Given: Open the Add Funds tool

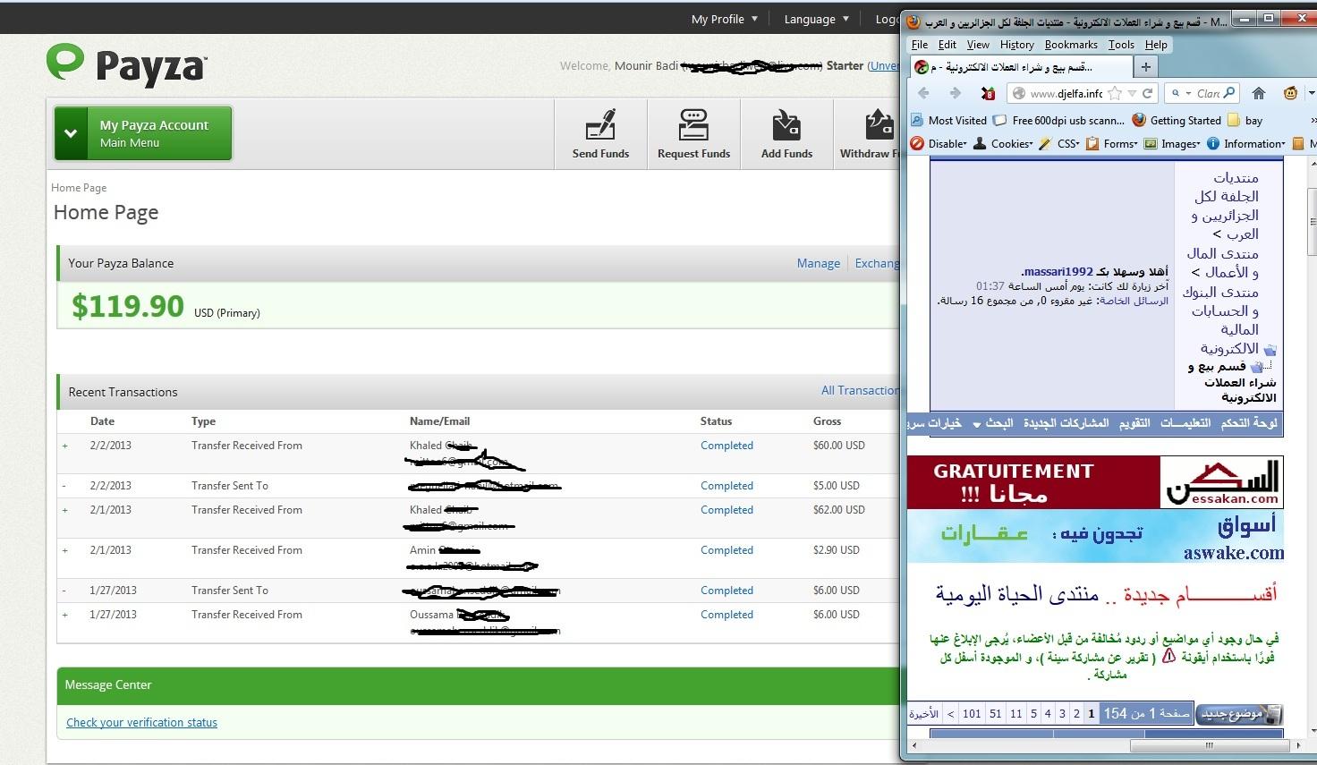Looking at the screenshot, I should click(x=786, y=134).
